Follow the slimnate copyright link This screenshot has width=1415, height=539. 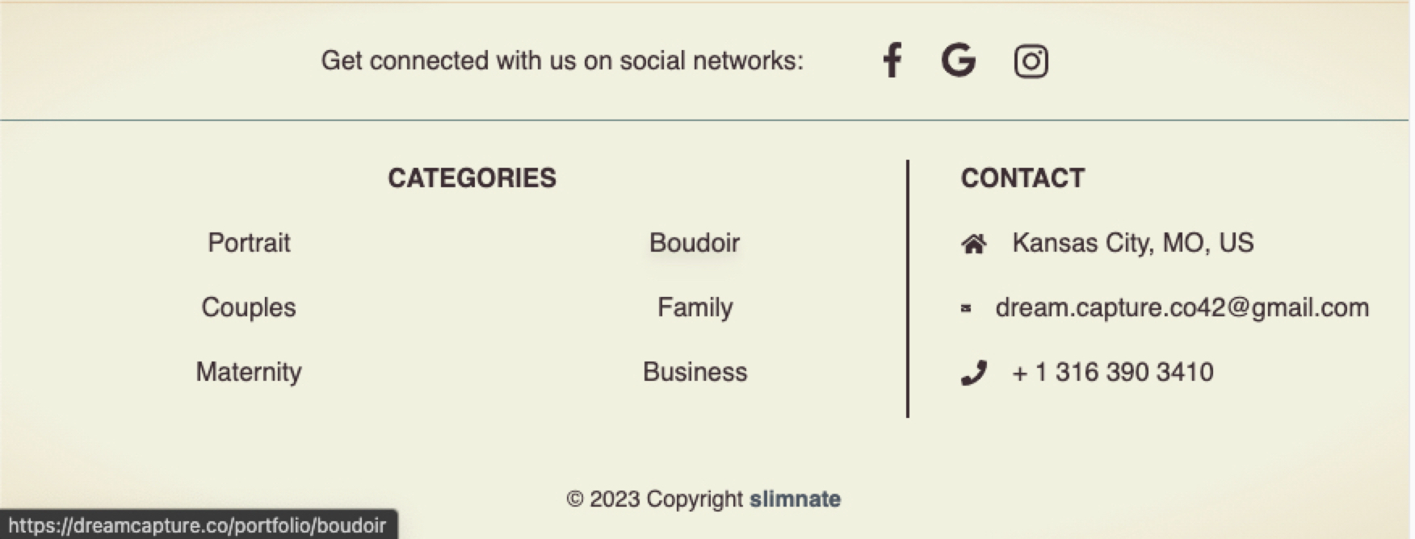(x=795, y=499)
